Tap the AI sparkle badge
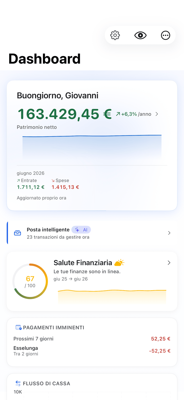This screenshot has width=184, height=400. click(81, 230)
